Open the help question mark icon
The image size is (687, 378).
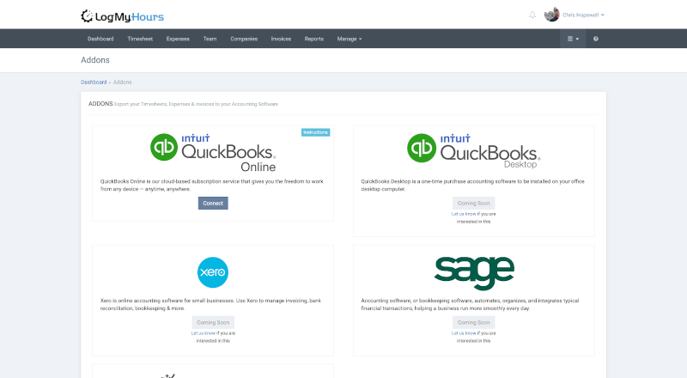[596, 39]
